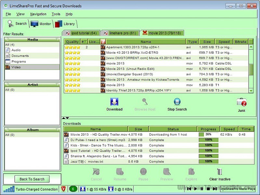260x195 pixels.
Task: Click the Turbo-Charged Connection signal bars
Action: tap(9, 189)
